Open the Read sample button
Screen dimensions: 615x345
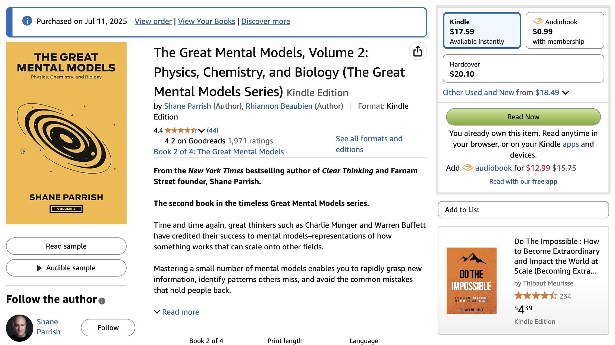click(66, 246)
